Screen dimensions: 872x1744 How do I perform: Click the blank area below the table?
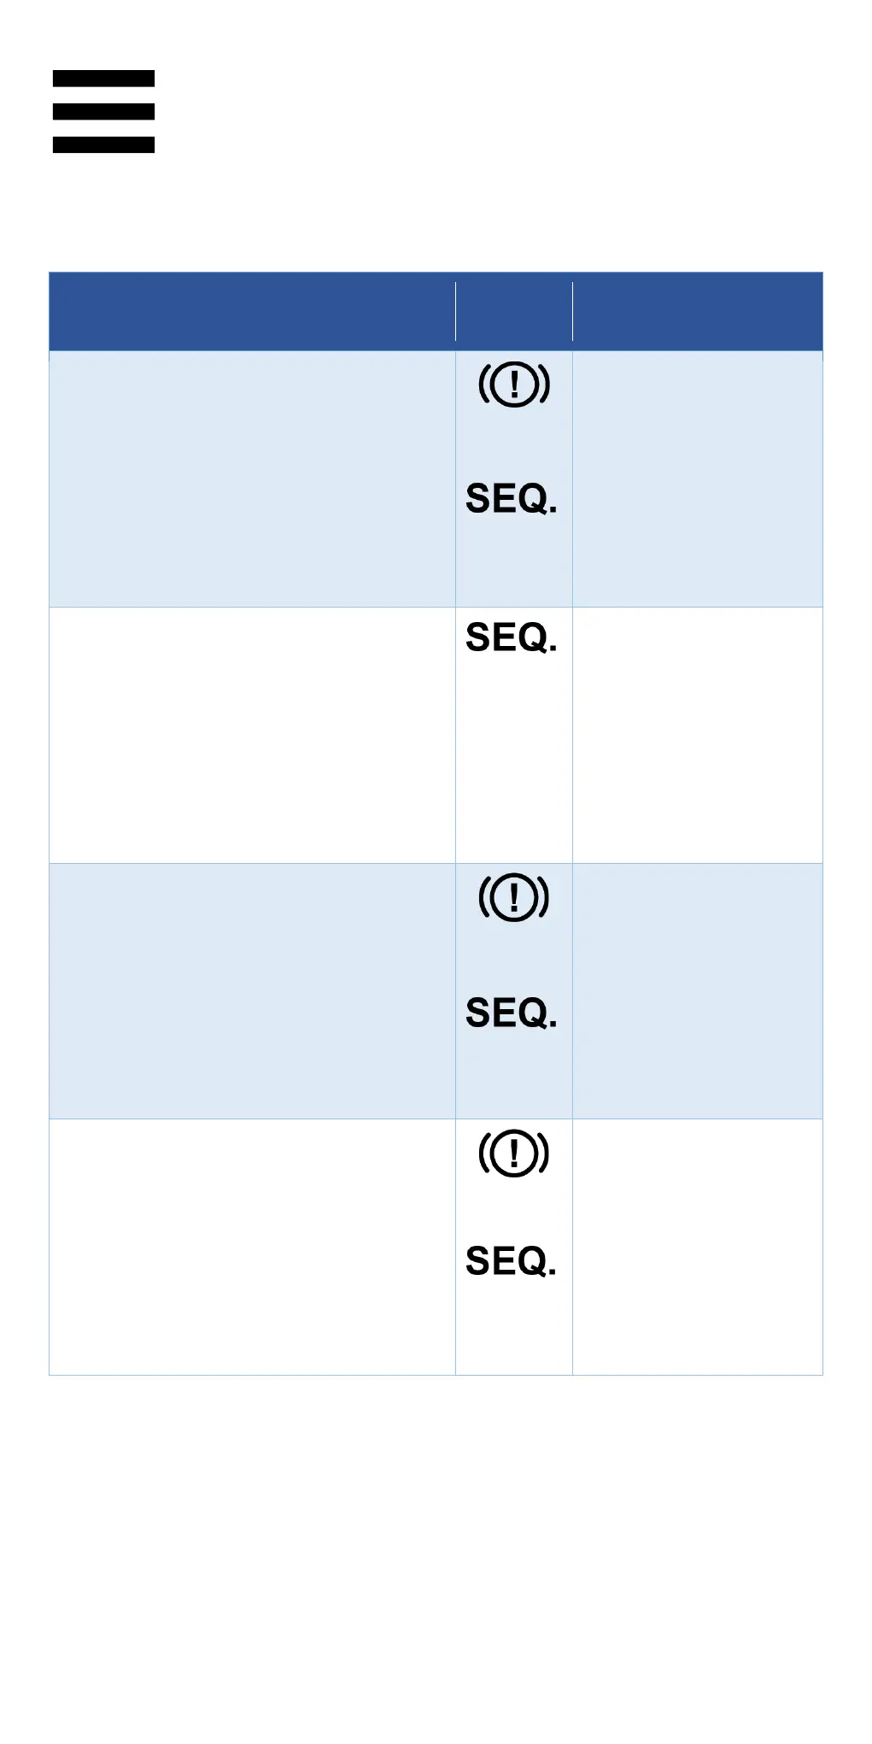click(x=436, y=1555)
